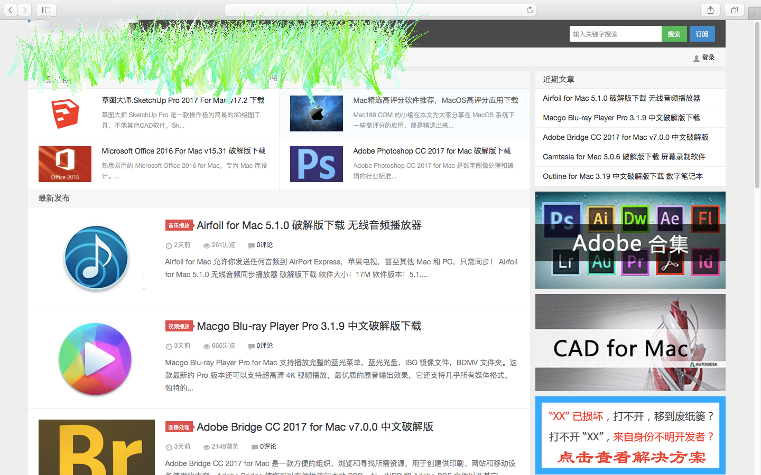Click 0评论 under the Adobe Bridge post

pyautogui.click(x=268, y=446)
